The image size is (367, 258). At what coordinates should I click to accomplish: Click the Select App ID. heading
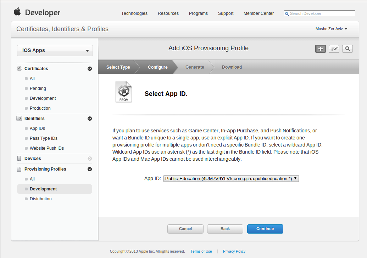point(166,94)
